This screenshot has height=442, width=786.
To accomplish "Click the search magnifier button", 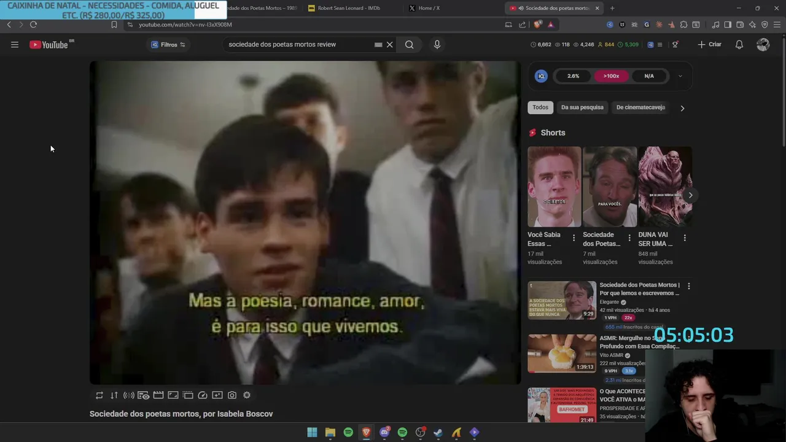I will point(409,44).
